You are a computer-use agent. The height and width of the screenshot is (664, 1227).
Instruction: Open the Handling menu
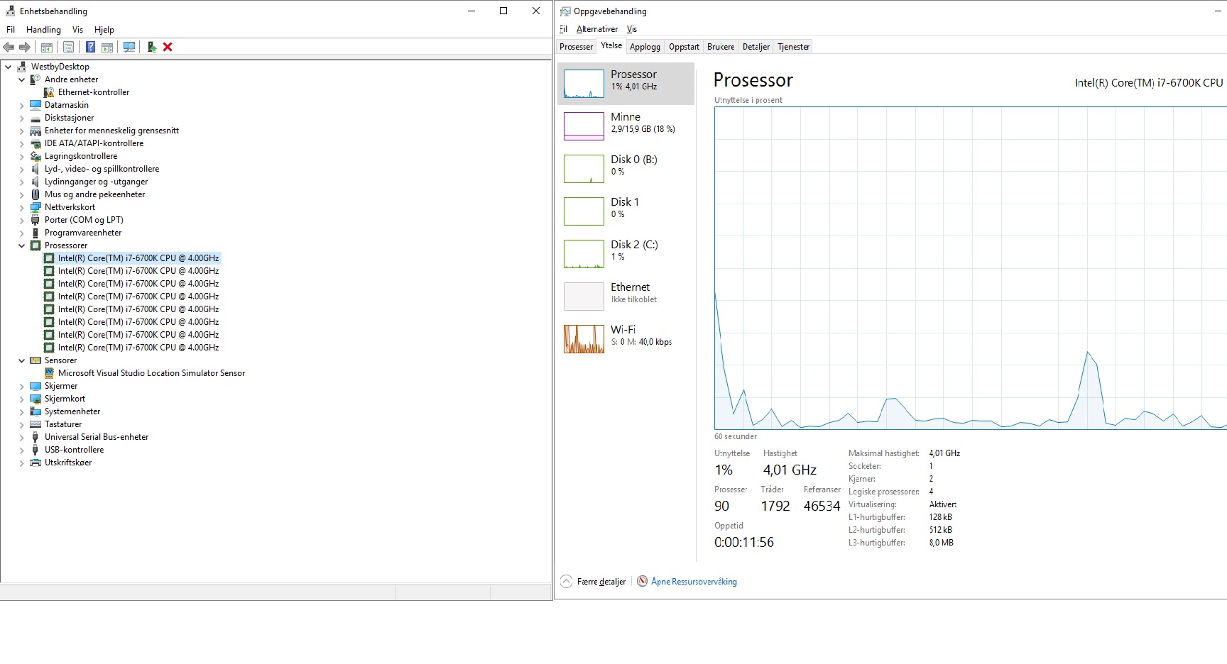[x=43, y=30]
